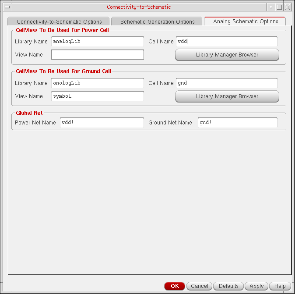Apply the current schematic options
The height and width of the screenshot is (294, 295).
256,286
